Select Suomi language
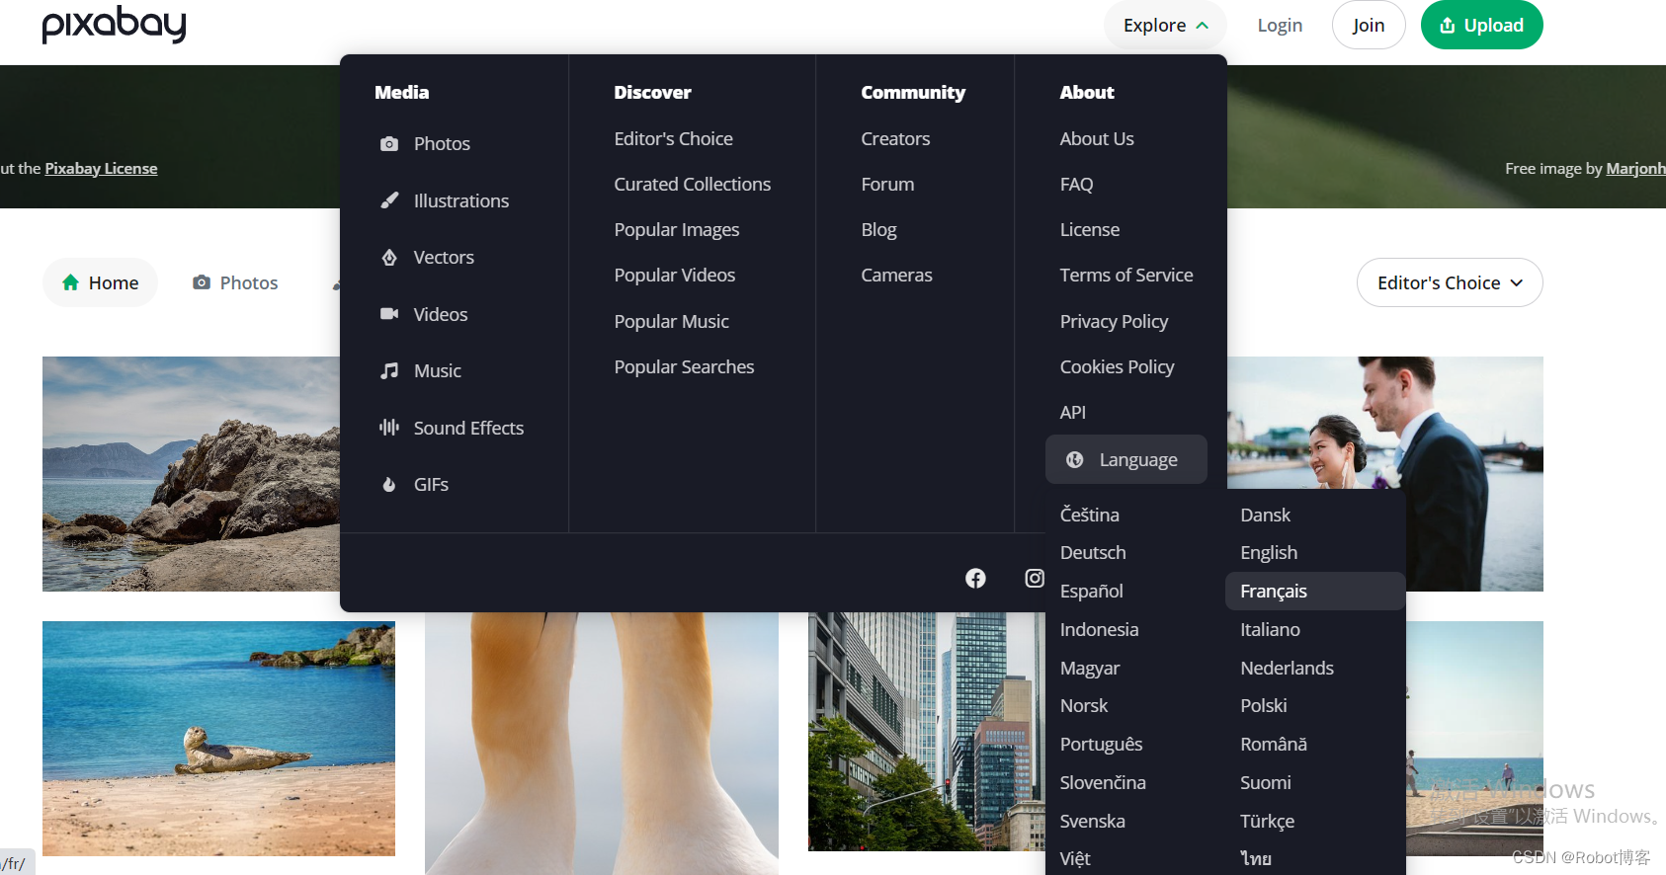This screenshot has width=1666, height=875. 1265,783
